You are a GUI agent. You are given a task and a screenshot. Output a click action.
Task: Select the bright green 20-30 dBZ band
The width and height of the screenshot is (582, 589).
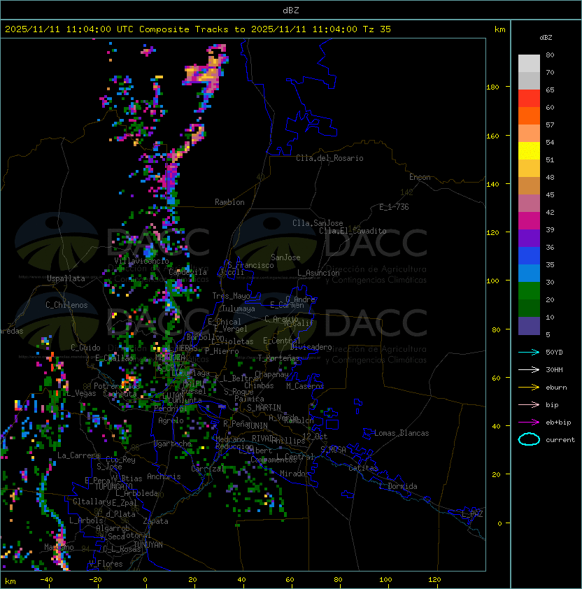pyautogui.click(x=529, y=291)
